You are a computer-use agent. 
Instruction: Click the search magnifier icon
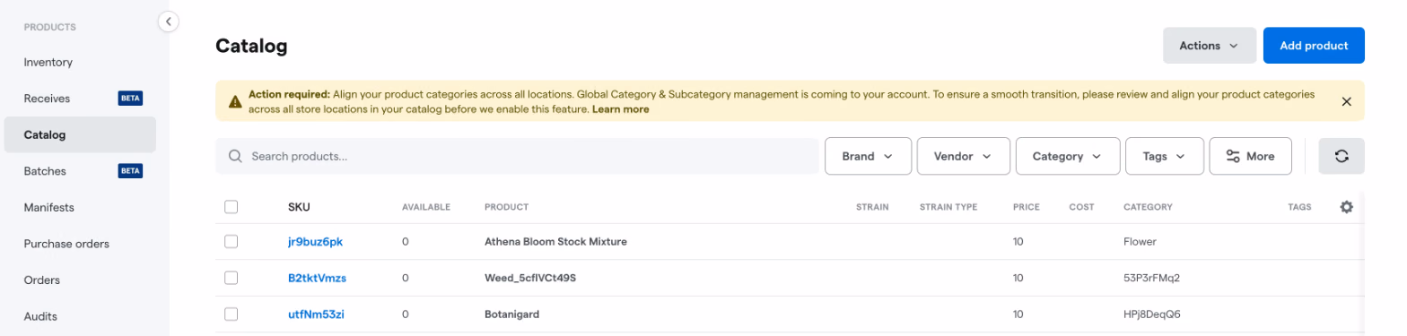click(235, 156)
